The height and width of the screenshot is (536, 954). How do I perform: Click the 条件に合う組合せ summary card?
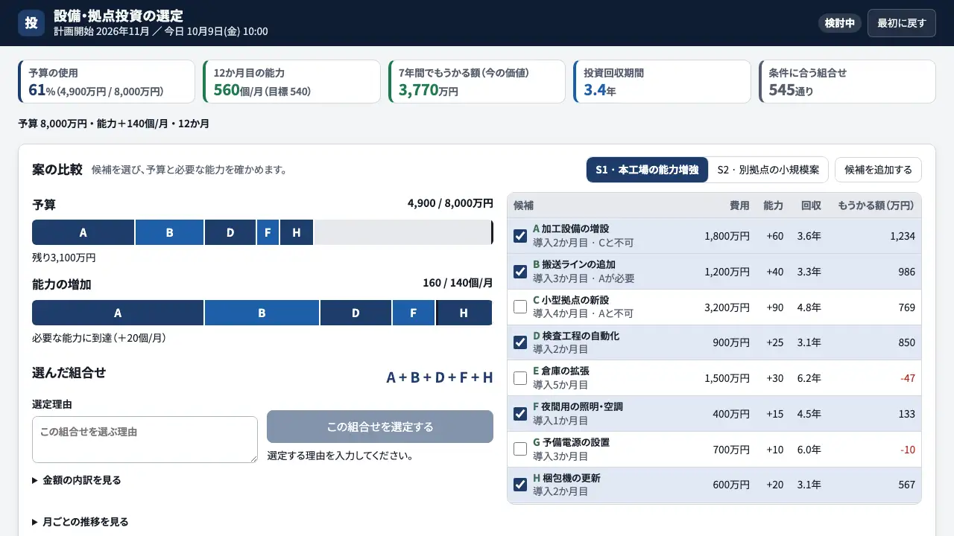point(847,81)
